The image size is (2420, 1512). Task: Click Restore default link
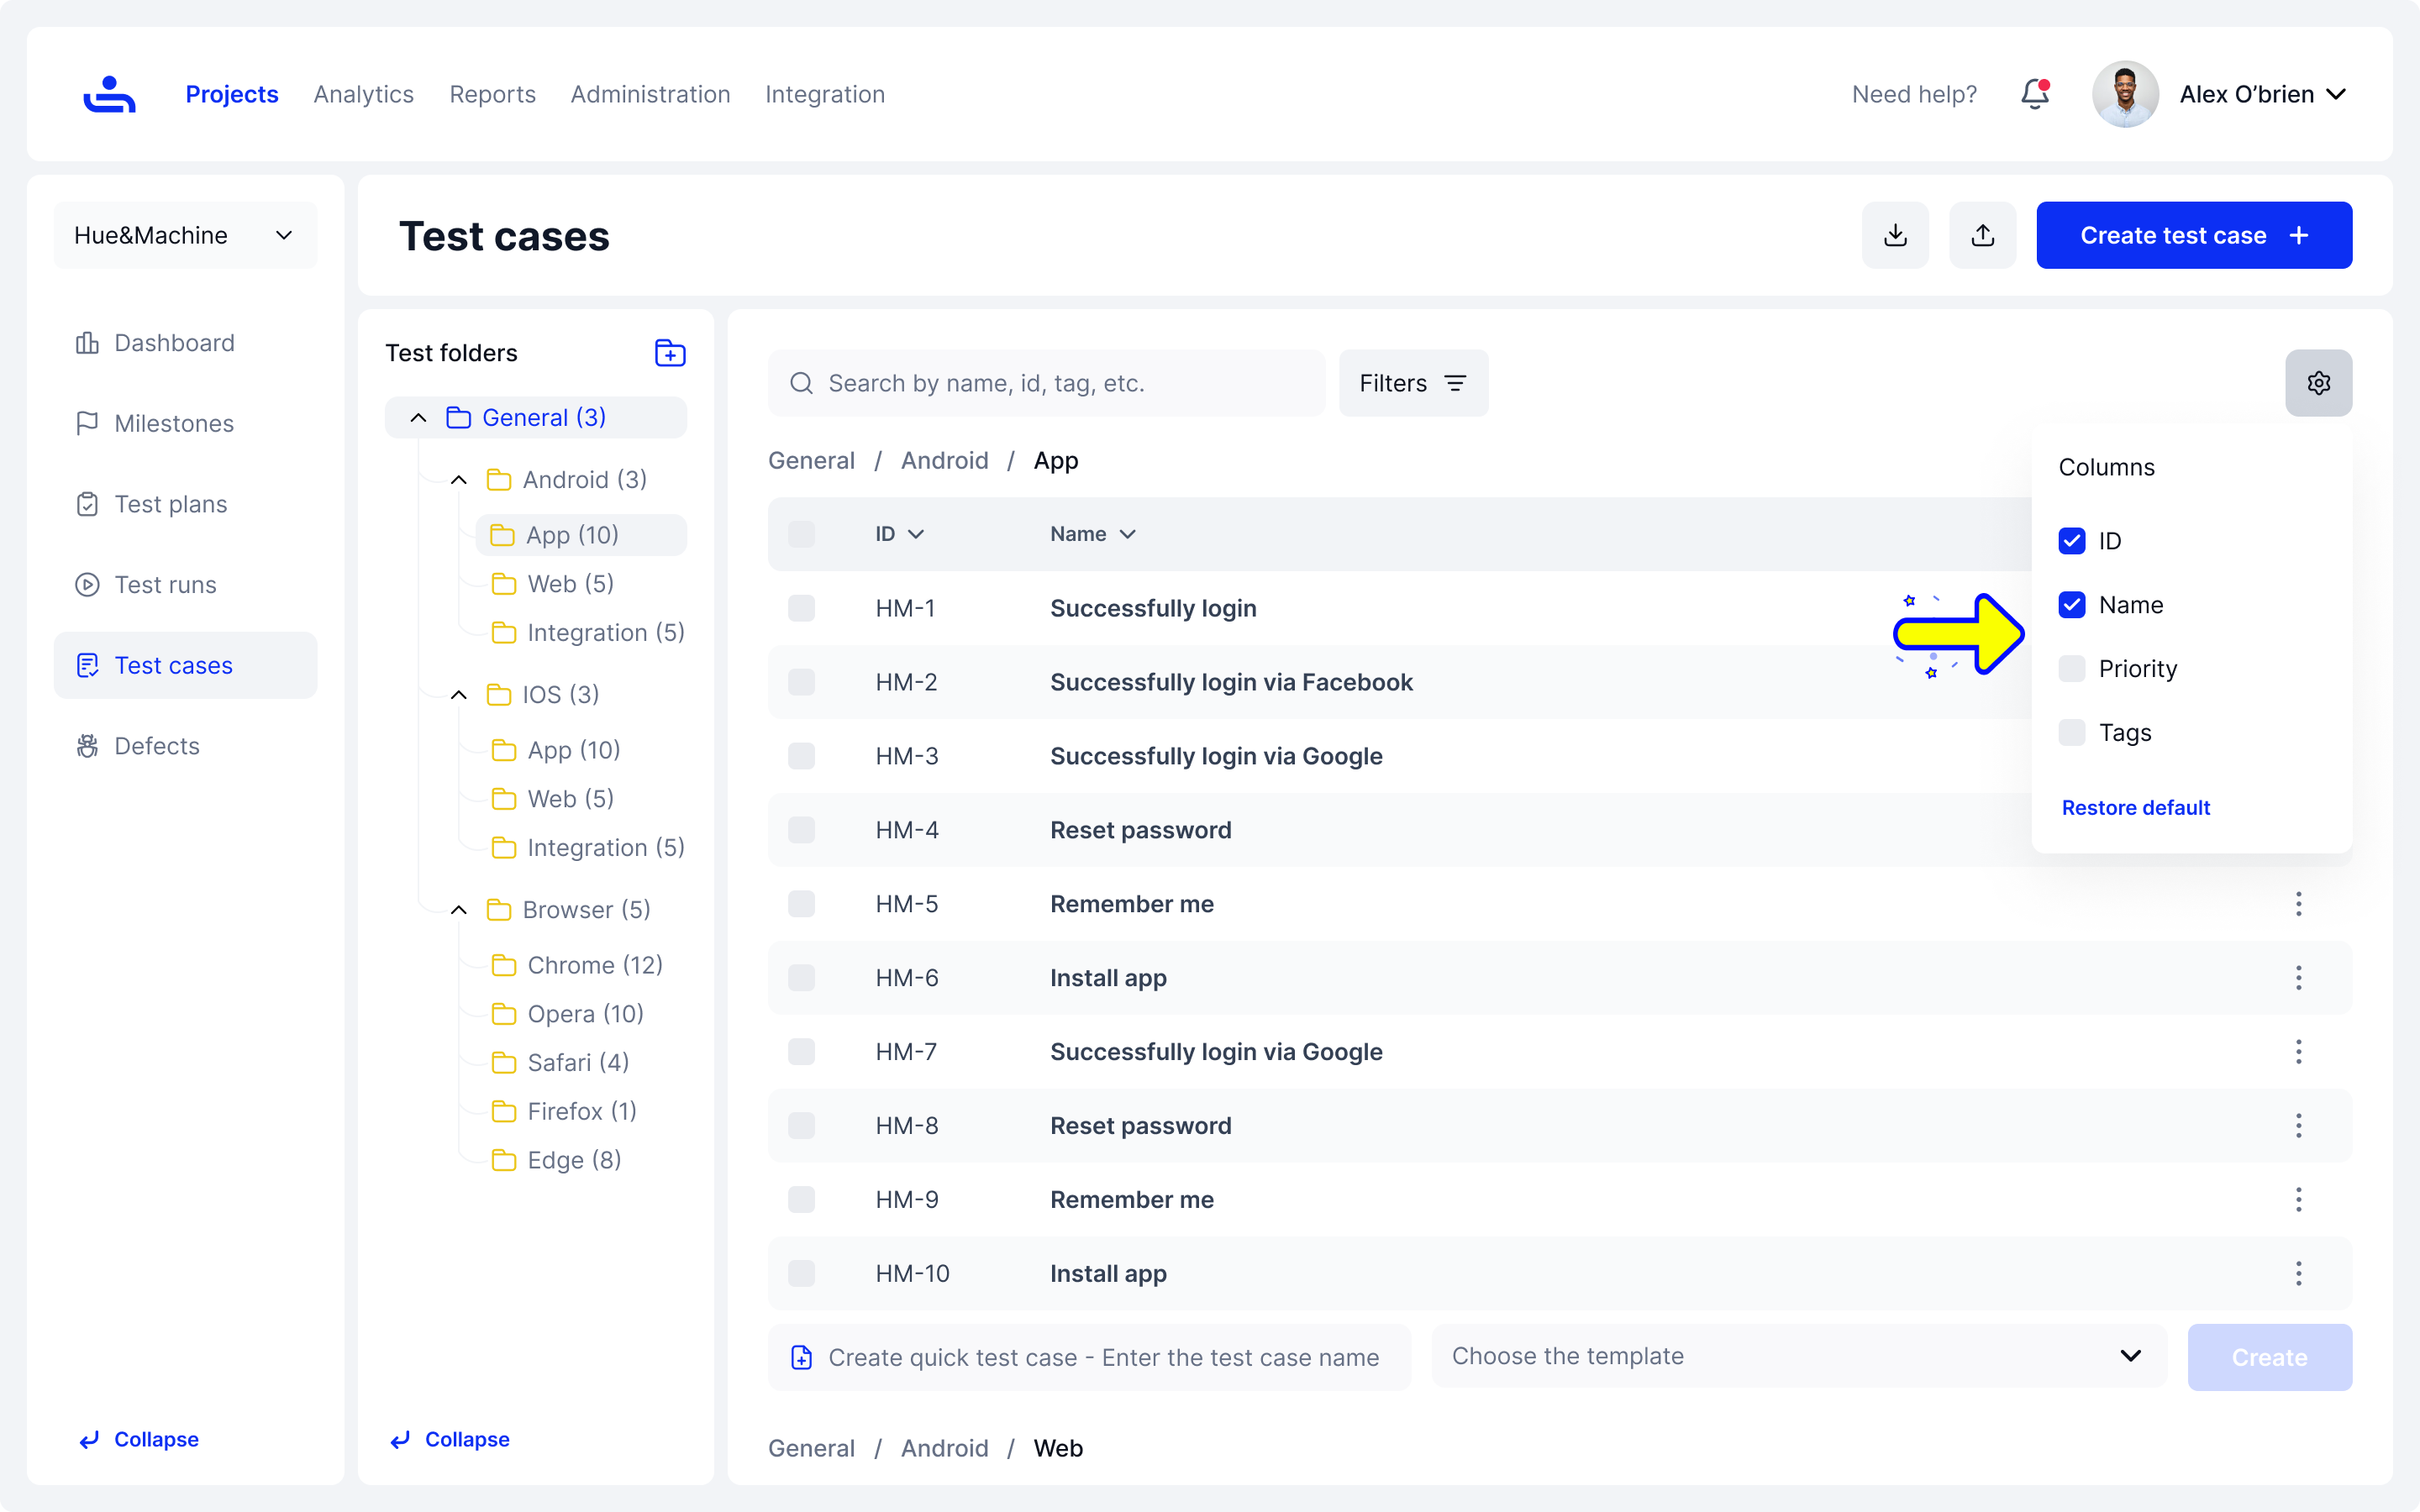(2135, 808)
